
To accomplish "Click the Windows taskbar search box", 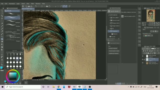I will (x=23, y=87).
